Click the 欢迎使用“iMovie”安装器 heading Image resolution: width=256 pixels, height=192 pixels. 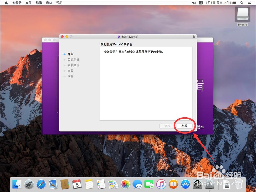(116, 44)
